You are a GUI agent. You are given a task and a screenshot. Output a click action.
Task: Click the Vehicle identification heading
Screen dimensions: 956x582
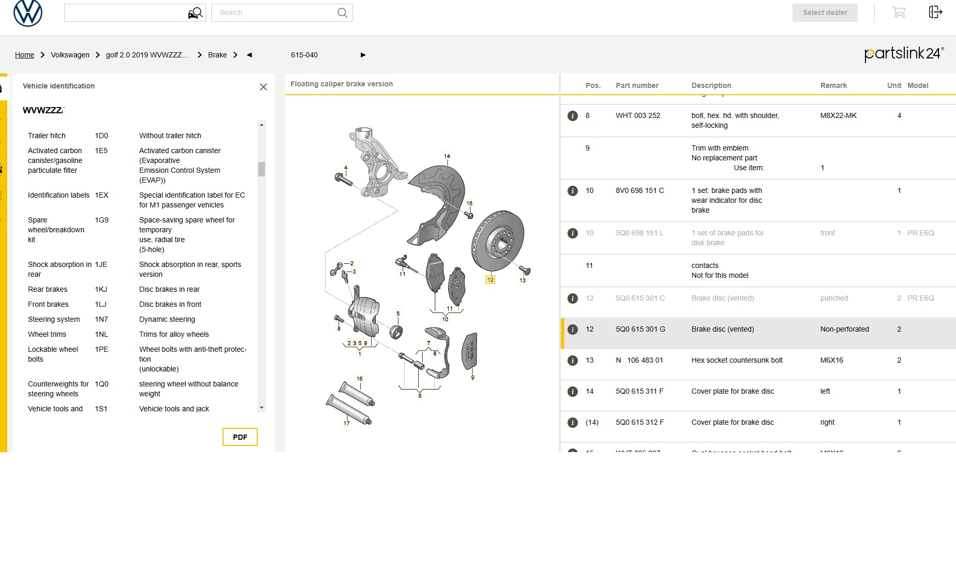click(x=58, y=86)
